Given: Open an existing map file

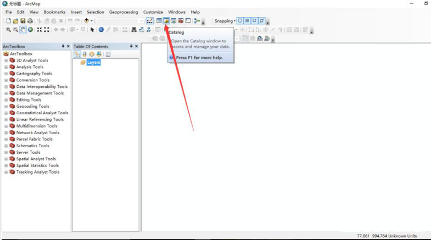Looking at the screenshot, I should [16, 21].
